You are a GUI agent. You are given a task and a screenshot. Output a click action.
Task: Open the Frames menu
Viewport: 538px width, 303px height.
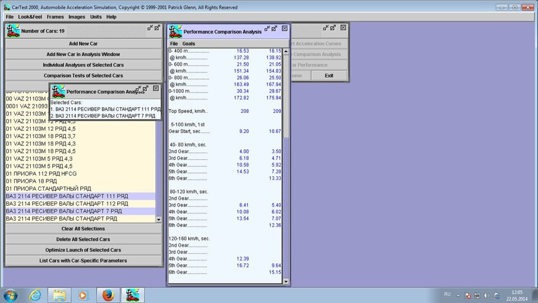[55, 17]
